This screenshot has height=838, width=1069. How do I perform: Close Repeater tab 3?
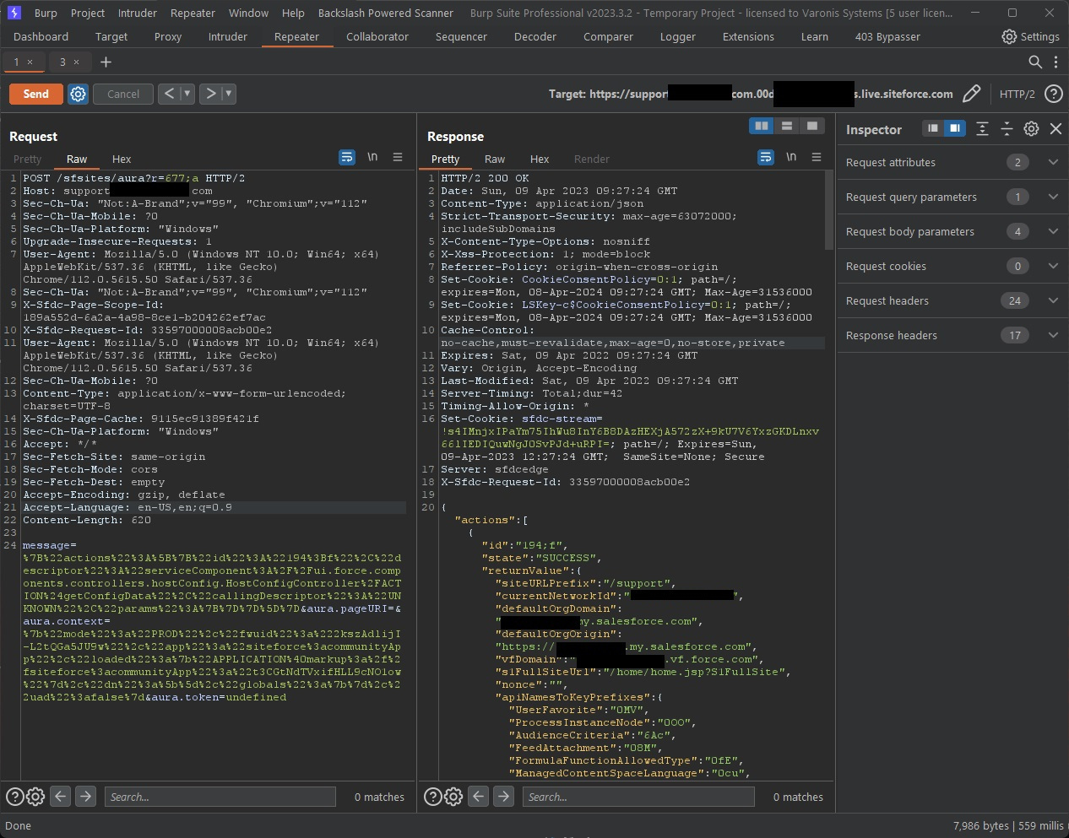76,62
